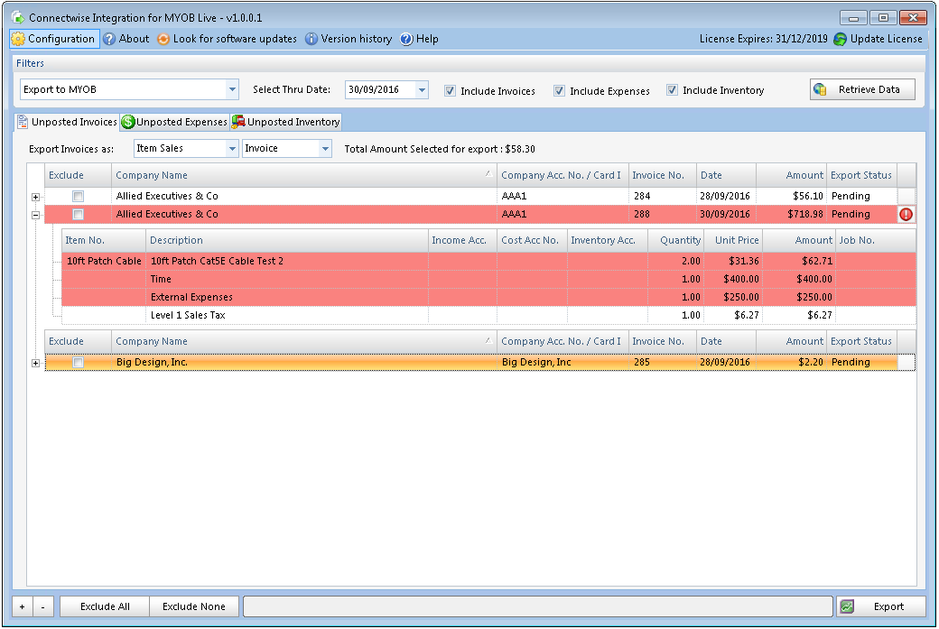
Task: Click the Version history info icon
Action: pyautogui.click(x=312, y=39)
